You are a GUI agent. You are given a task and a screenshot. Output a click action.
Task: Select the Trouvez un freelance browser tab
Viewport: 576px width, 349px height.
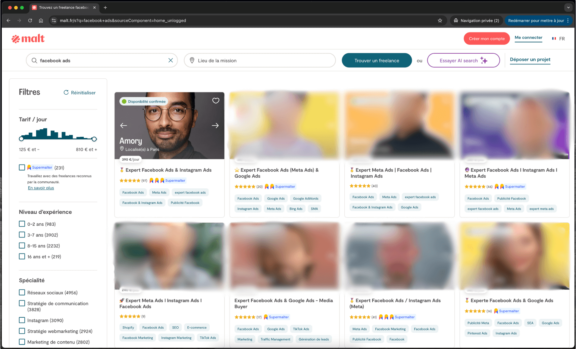coord(64,7)
